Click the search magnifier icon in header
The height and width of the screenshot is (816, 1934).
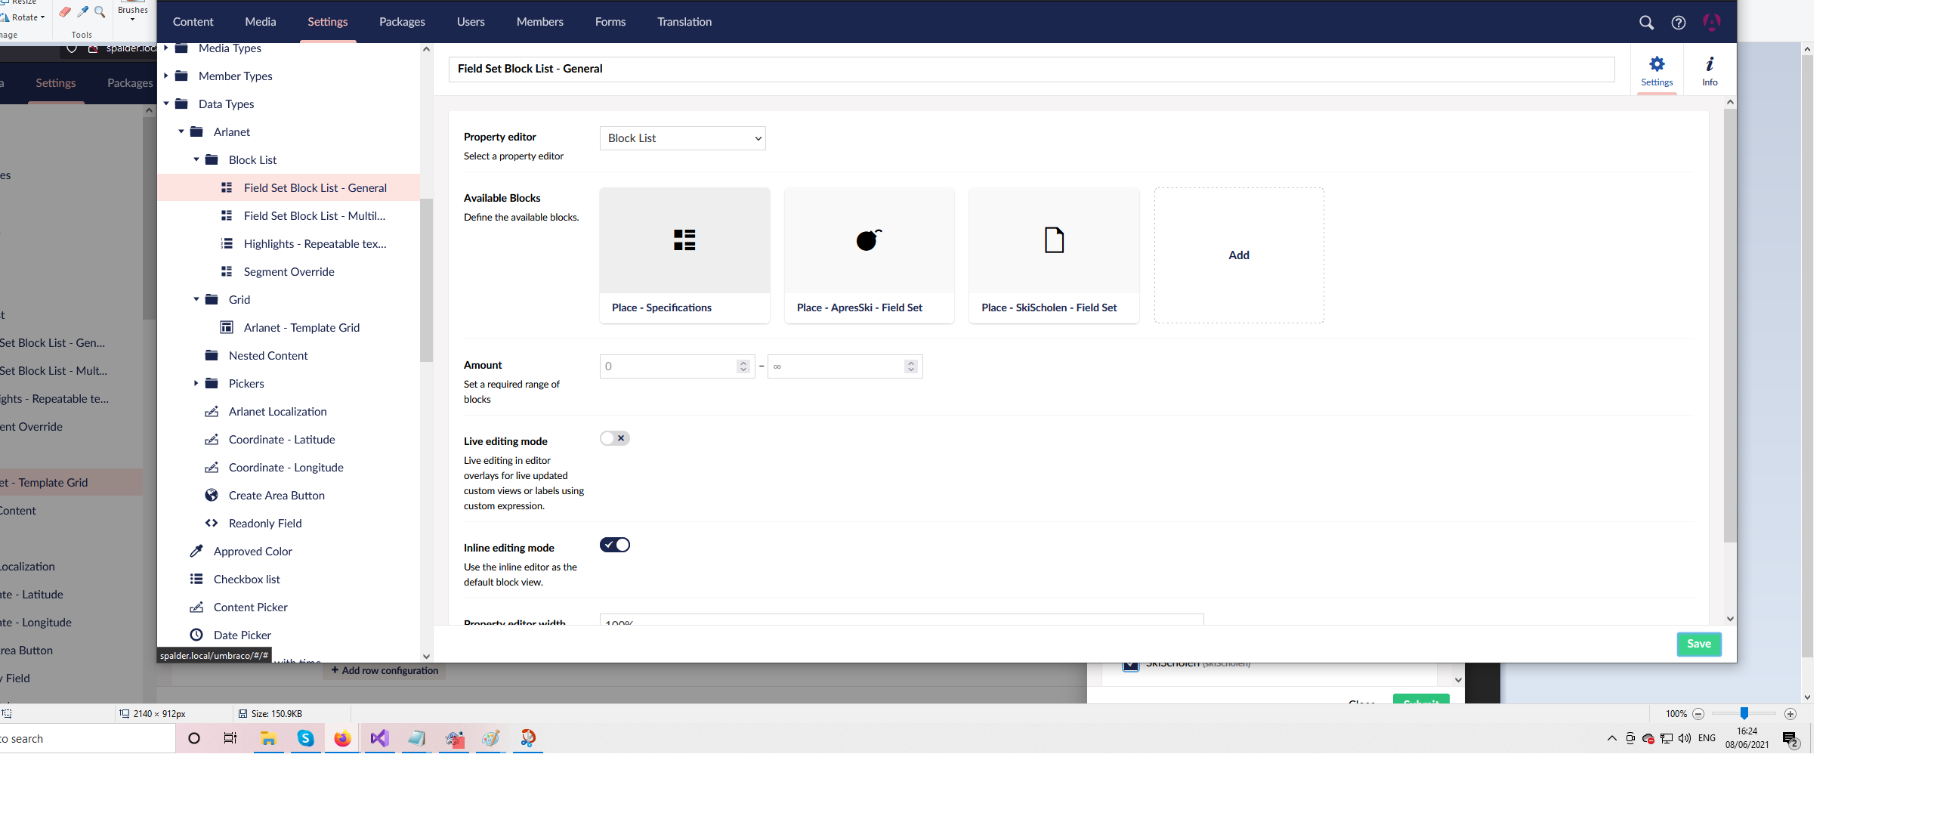[x=1646, y=23]
